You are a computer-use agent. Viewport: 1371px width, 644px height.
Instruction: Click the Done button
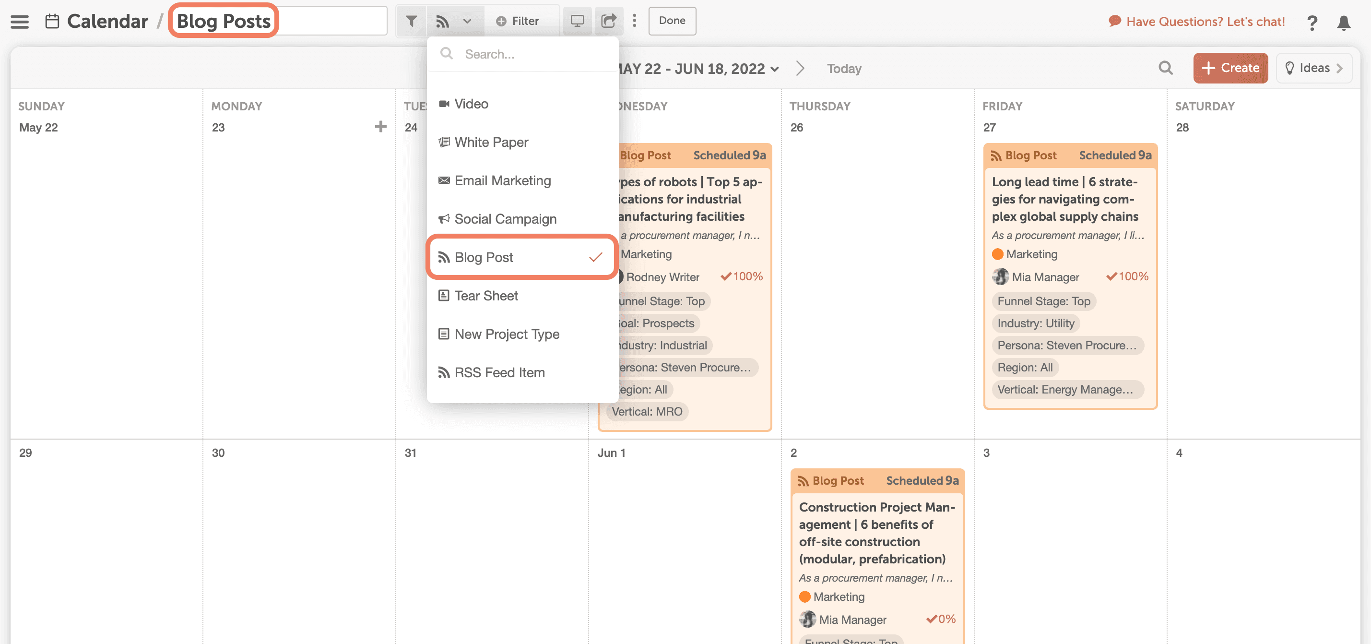point(672,21)
